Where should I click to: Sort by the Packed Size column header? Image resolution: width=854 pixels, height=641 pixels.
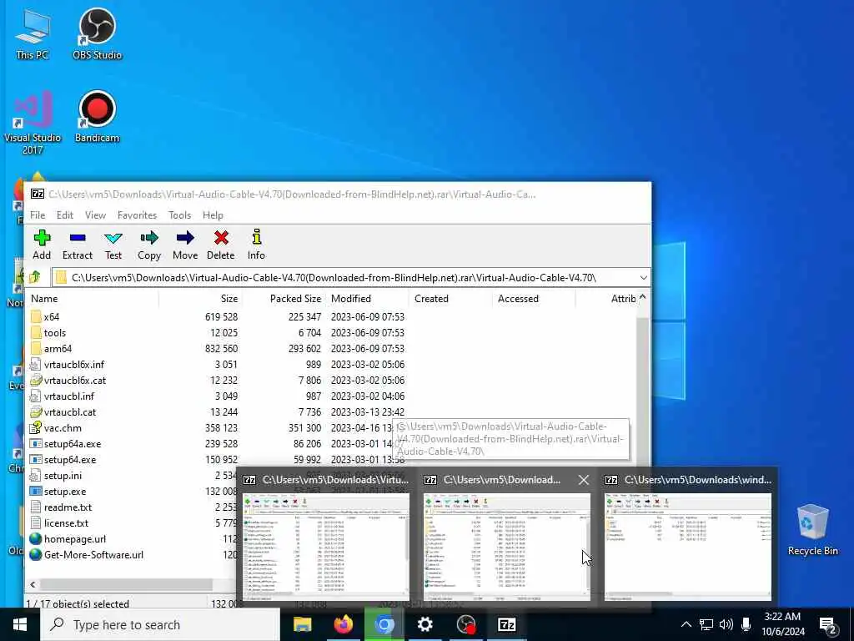[295, 299]
